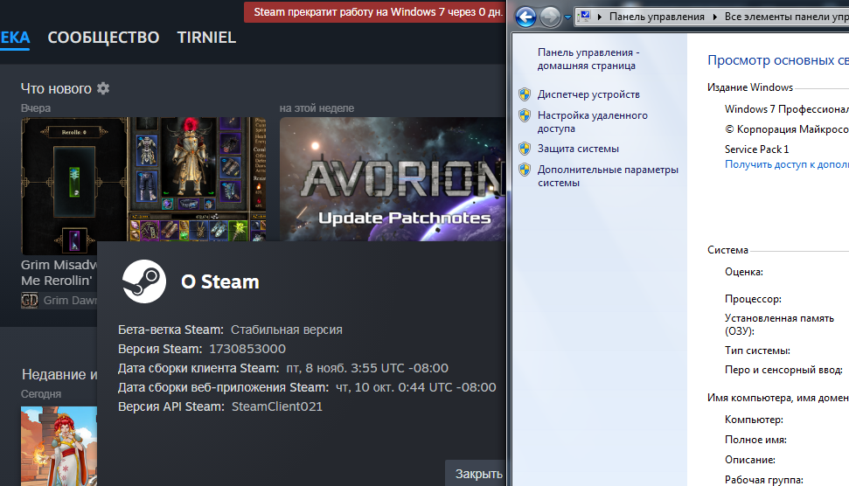Click the Получить доступ к дополнительным link
This screenshot has width=849, height=486.
(x=787, y=164)
